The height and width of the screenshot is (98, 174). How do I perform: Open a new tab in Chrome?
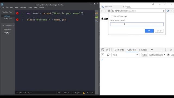[128, 7]
